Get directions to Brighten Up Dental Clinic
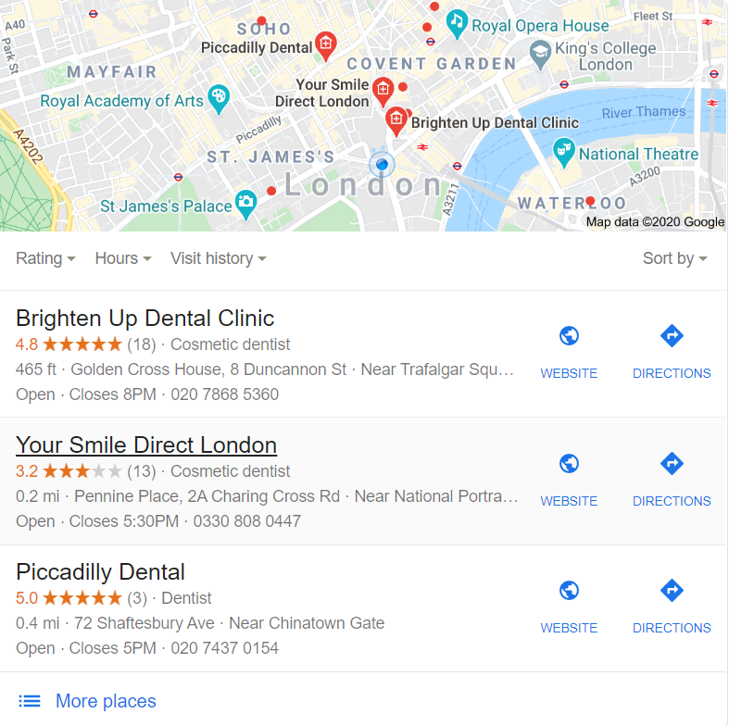Image resolution: width=729 pixels, height=726 pixels. pos(672,335)
